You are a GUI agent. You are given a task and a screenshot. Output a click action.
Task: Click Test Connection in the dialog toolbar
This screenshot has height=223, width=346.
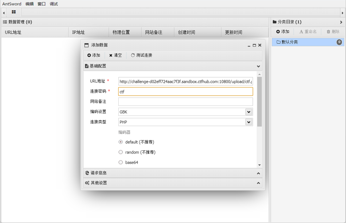[x=141, y=55]
